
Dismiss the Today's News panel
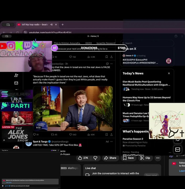(x=169, y=73)
